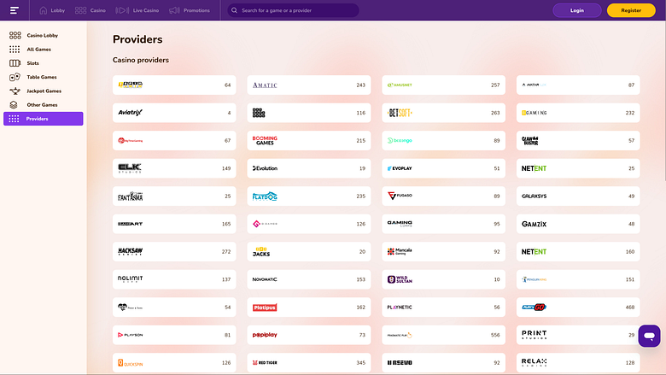Image resolution: width=666 pixels, height=375 pixels.
Task: Open Booongo provider logo
Action: click(x=400, y=141)
